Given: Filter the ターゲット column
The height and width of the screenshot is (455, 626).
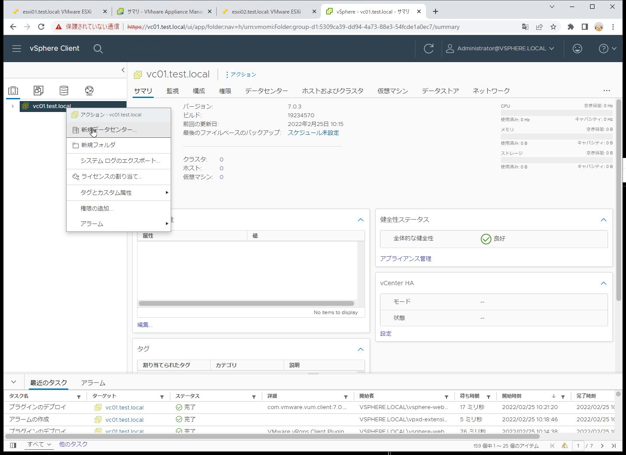Looking at the screenshot, I should pos(162,397).
